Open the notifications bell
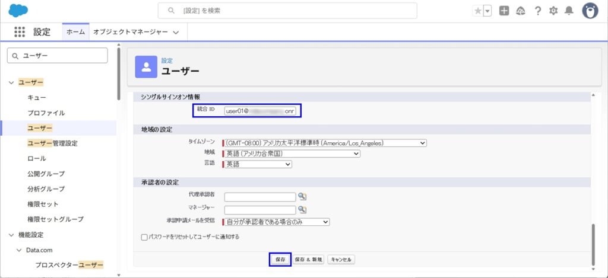The width and height of the screenshot is (608, 278). coord(569,11)
